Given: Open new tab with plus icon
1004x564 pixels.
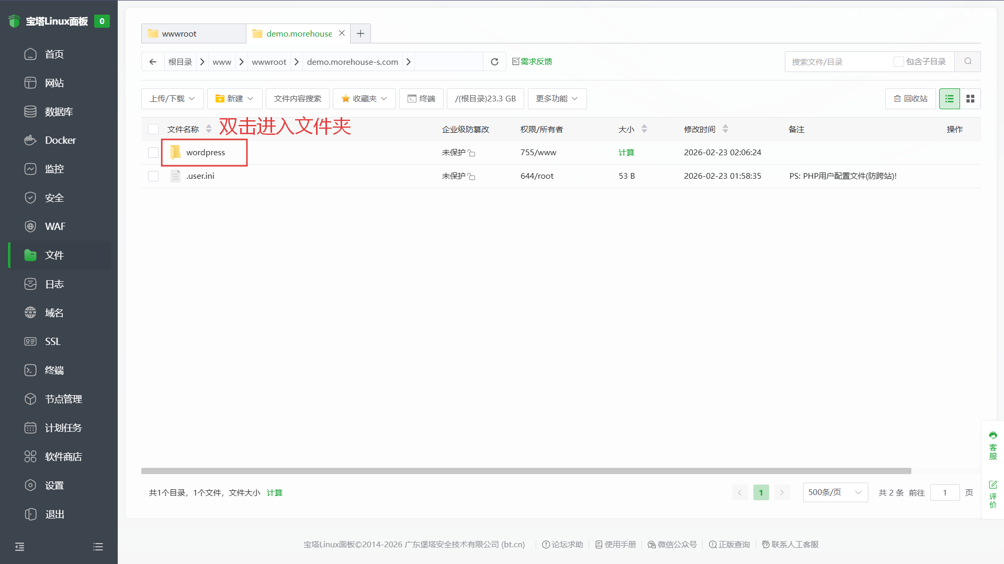Looking at the screenshot, I should point(360,33).
